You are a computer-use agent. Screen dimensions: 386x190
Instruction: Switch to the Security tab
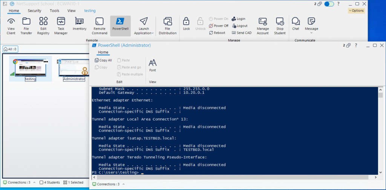tap(34, 11)
